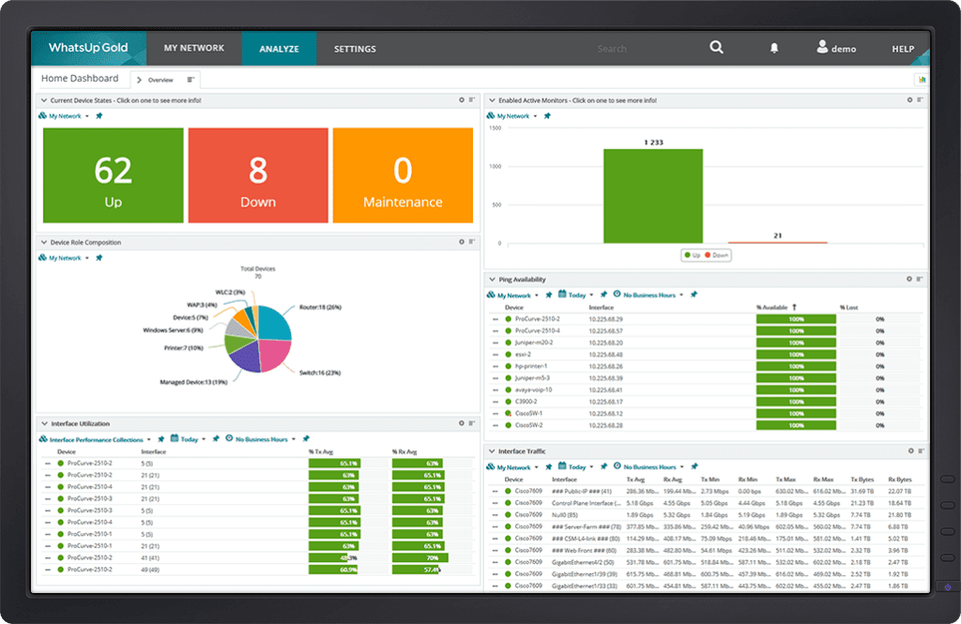Click the No Business Hours clock icon
The width and height of the screenshot is (961, 624).
click(x=616, y=295)
